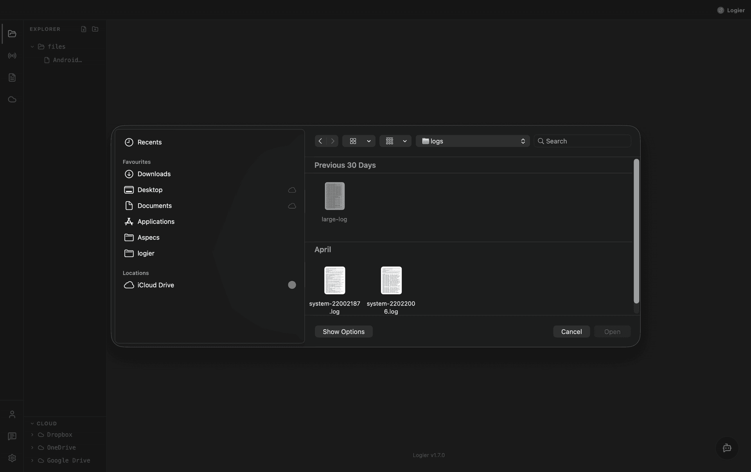Open the live stream broadcast icon in activity bar

coord(12,55)
